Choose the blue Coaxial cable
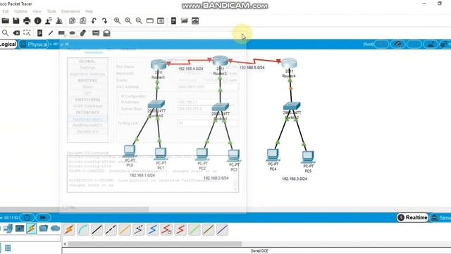 coord(152,230)
